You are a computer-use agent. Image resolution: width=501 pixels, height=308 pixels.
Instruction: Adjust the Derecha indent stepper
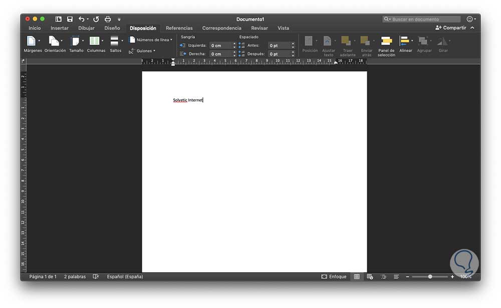pyautogui.click(x=234, y=54)
